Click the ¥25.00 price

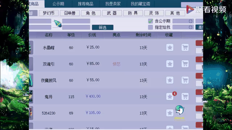tap(93, 47)
